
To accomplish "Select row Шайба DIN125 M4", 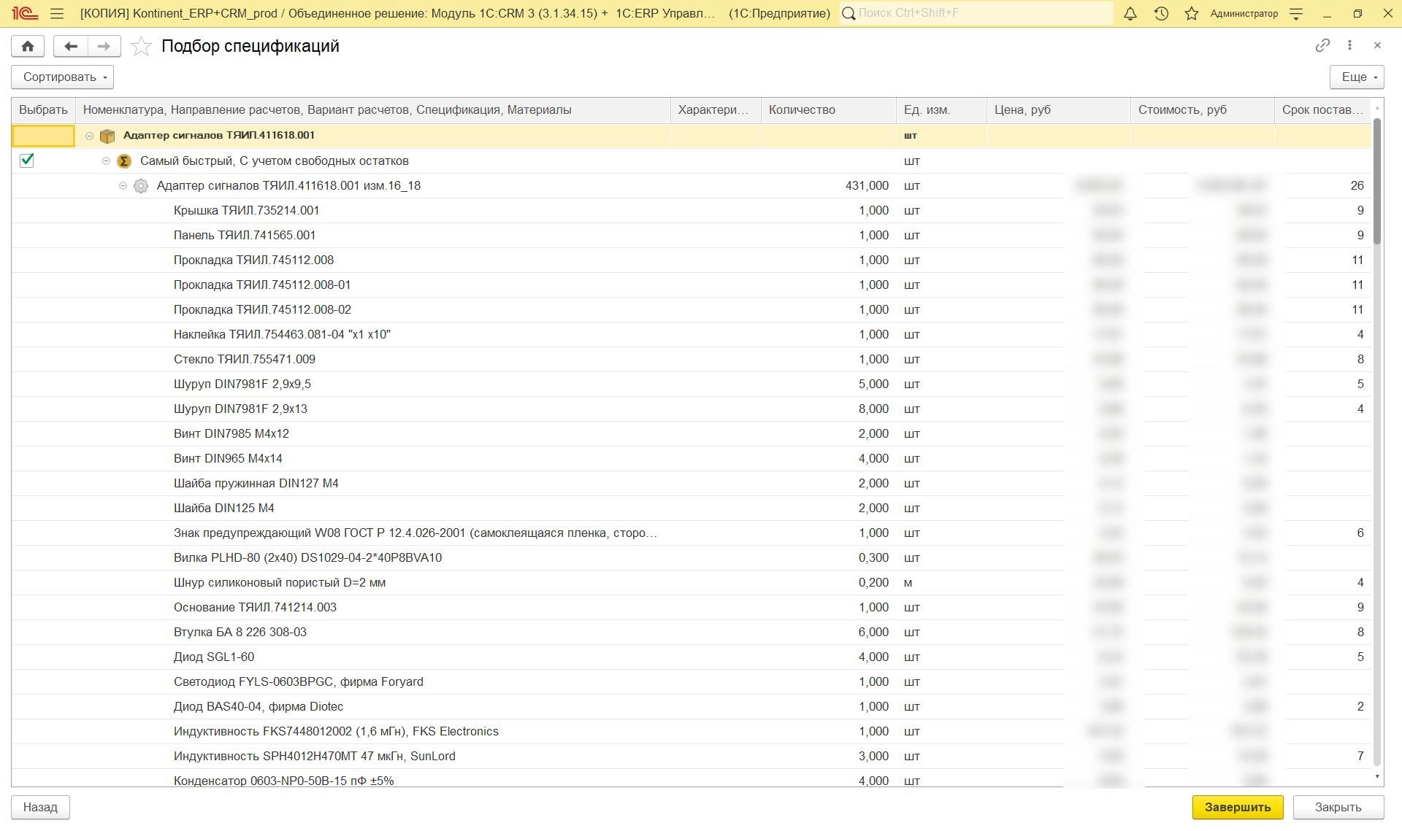I will (692, 509).
